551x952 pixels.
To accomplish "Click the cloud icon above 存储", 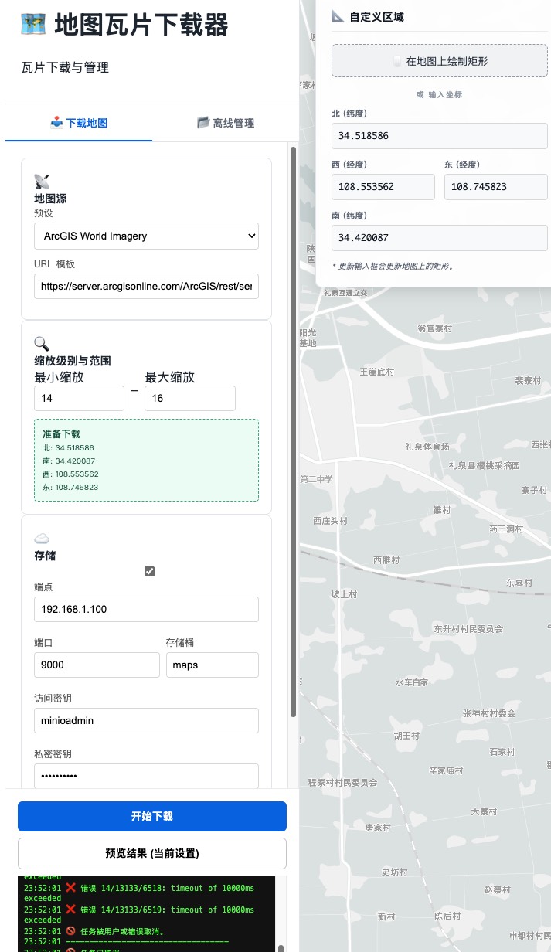I will [x=42, y=539].
